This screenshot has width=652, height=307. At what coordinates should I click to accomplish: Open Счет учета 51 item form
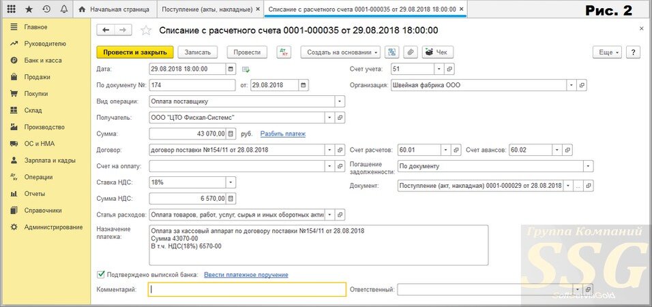pos(449,69)
